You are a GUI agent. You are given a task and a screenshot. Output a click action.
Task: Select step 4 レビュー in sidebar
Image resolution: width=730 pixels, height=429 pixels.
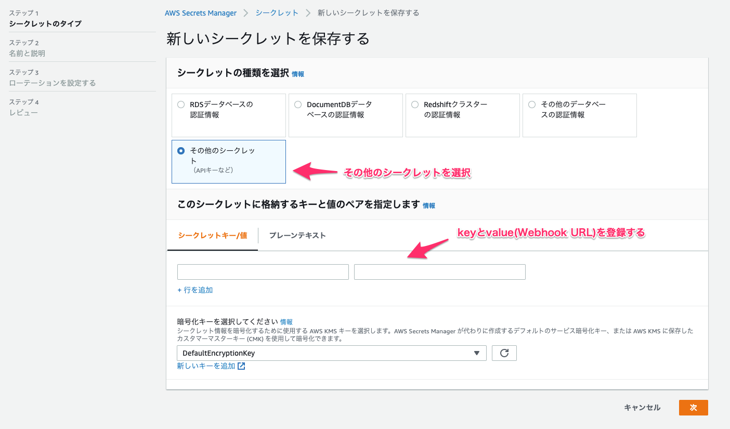(x=23, y=113)
